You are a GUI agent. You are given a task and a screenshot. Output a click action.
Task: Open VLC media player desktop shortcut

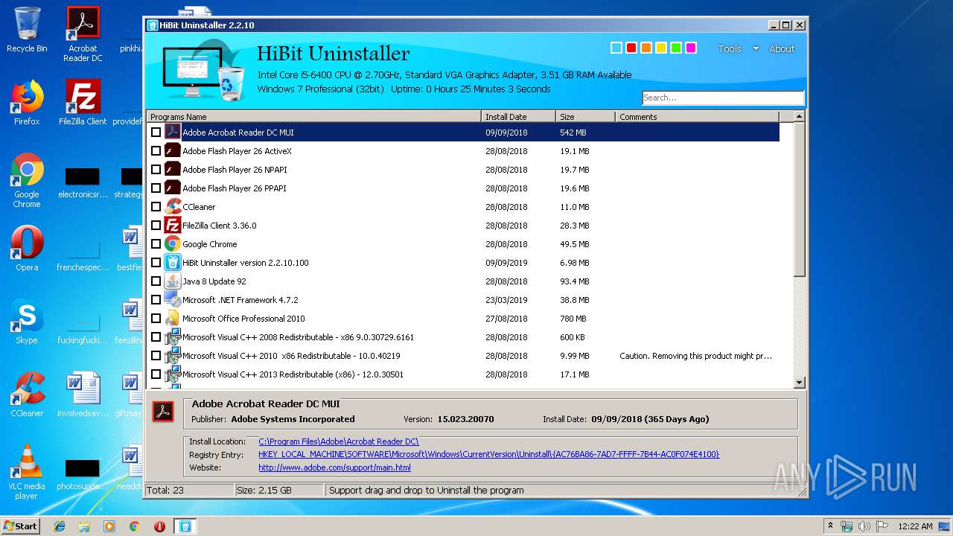(27, 472)
